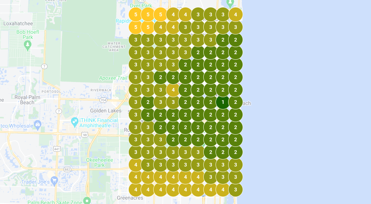Image resolution: width=371 pixels, height=204 pixels.
Task: Click the top-right rank 4 grid circle
Action: click(x=235, y=14)
